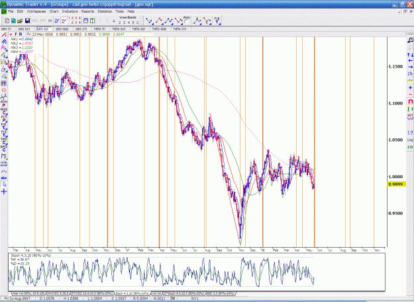The width and height of the screenshot is (414, 302).
Task: Open the Chart menu
Action: click(54, 11)
